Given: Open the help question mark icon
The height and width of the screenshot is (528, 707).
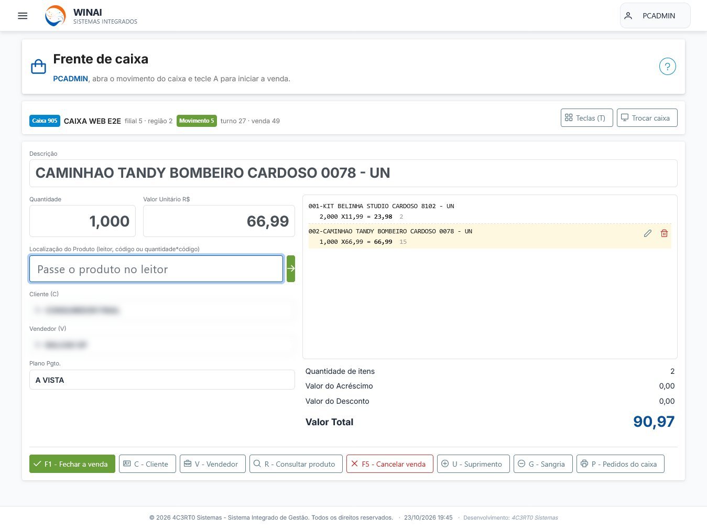Looking at the screenshot, I should pos(667,67).
